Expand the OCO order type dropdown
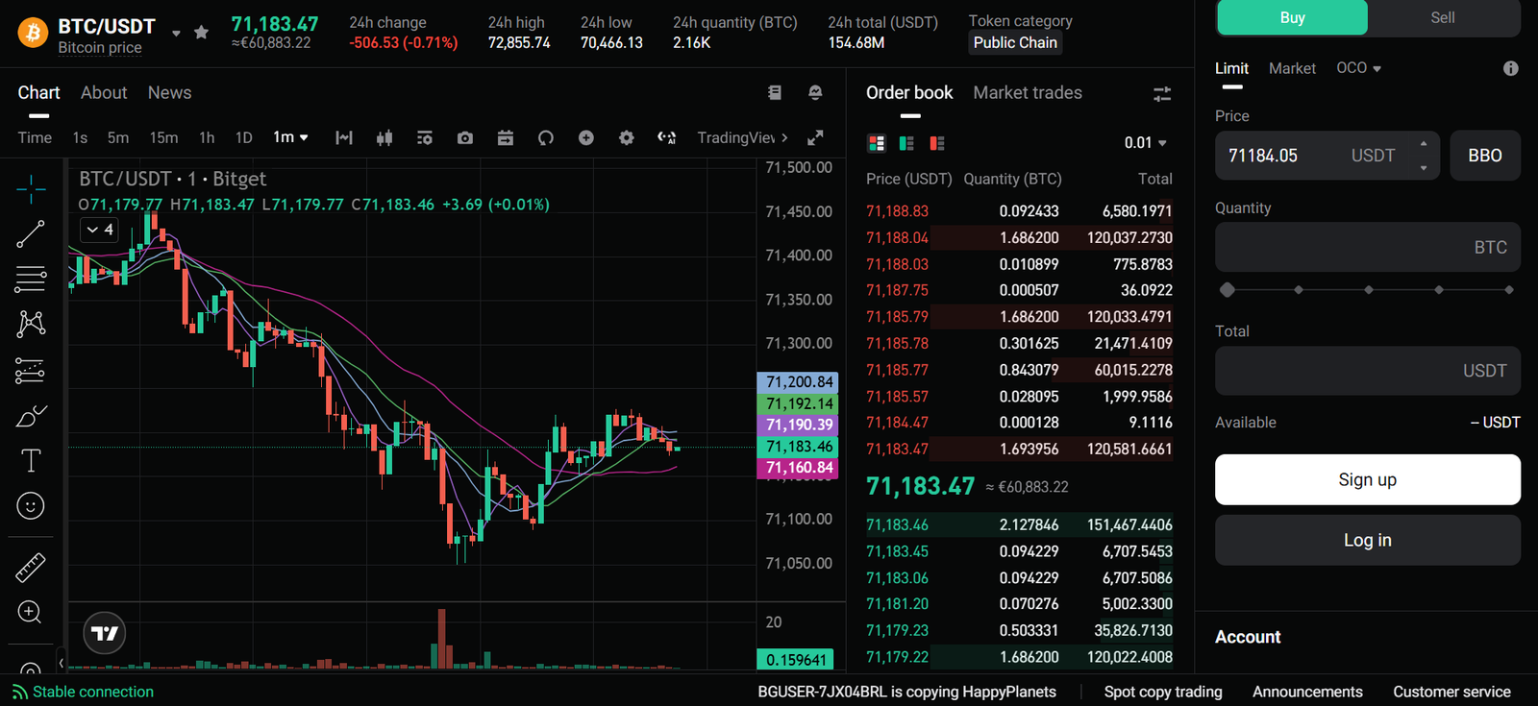Screen dimensions: 1538x706 1358,68
